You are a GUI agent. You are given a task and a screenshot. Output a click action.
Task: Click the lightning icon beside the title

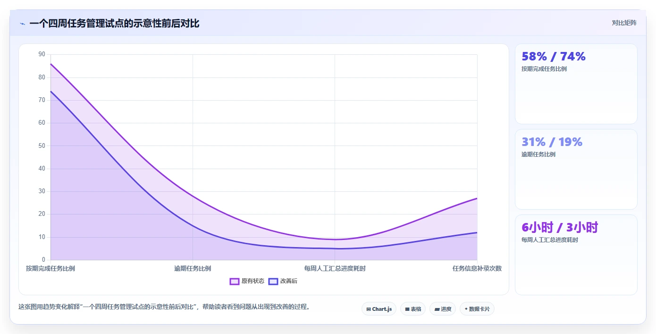coord(22,24)
